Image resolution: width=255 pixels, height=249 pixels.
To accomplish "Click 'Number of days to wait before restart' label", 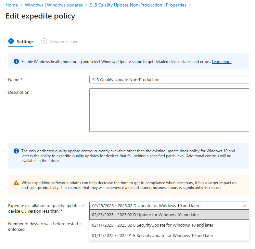I will pos(45,227).
